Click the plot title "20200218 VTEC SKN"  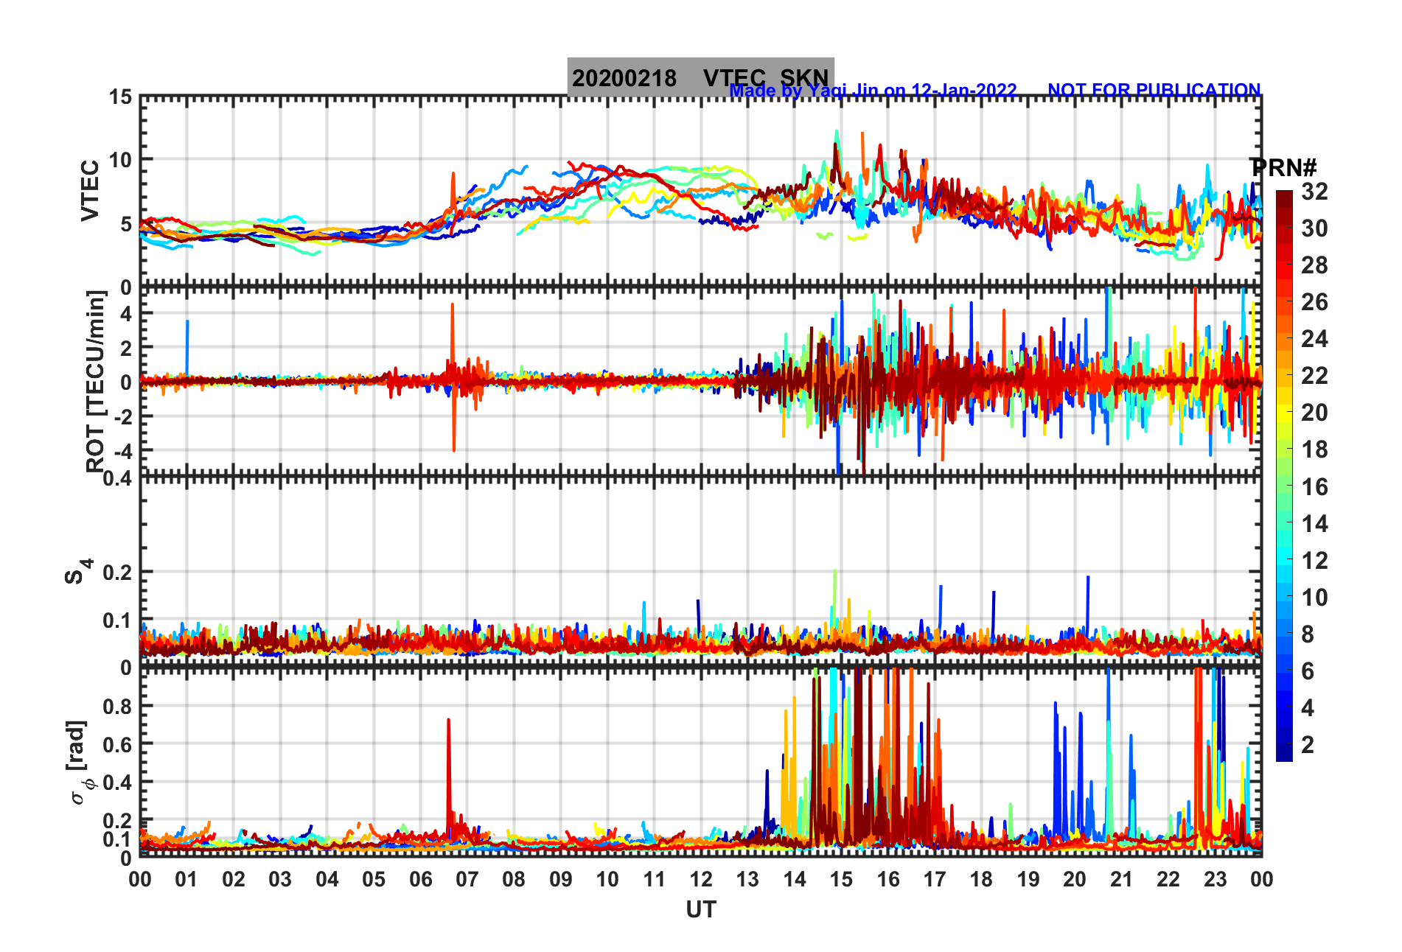700,77
